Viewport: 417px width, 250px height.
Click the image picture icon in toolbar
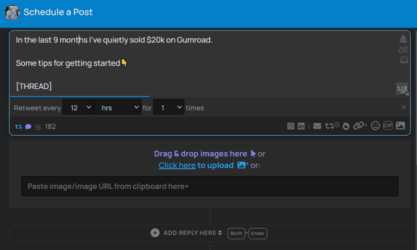(400, 126)
